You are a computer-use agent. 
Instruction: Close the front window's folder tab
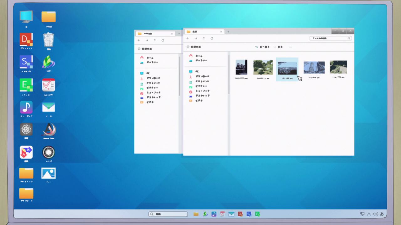[x=221, y=32]
